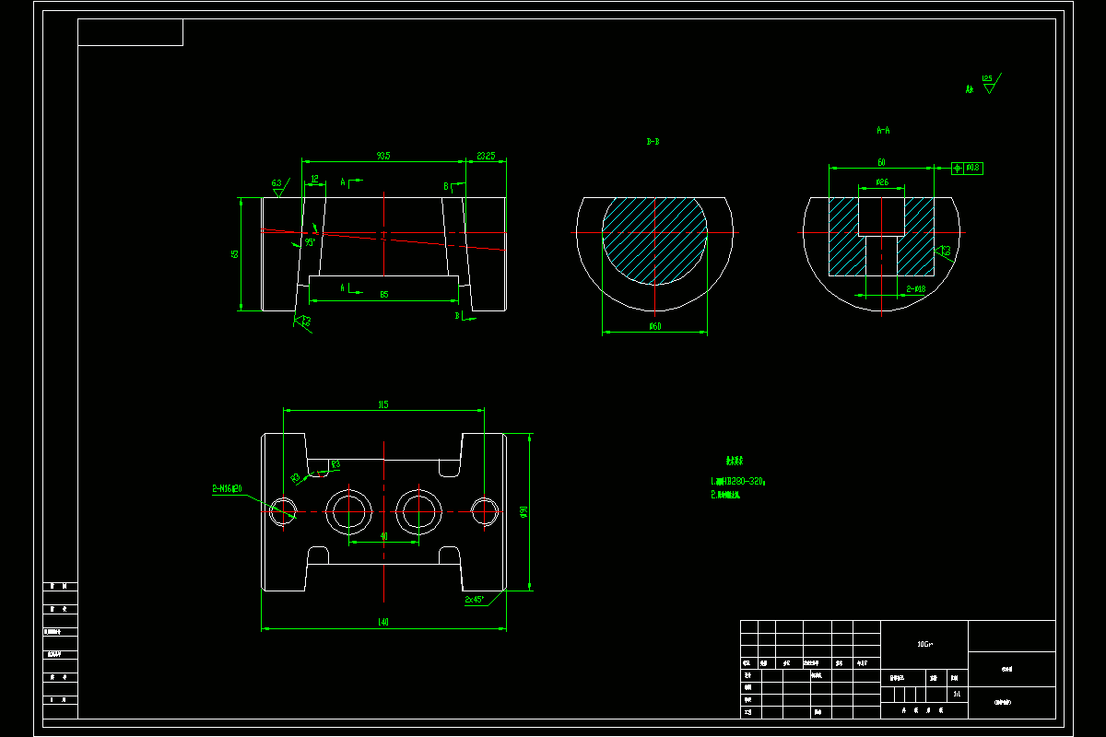The image size is (1106, 737).
Task: Click the 23.25 dimension label at the top right of the front view
Action: [x=486, y=157]
